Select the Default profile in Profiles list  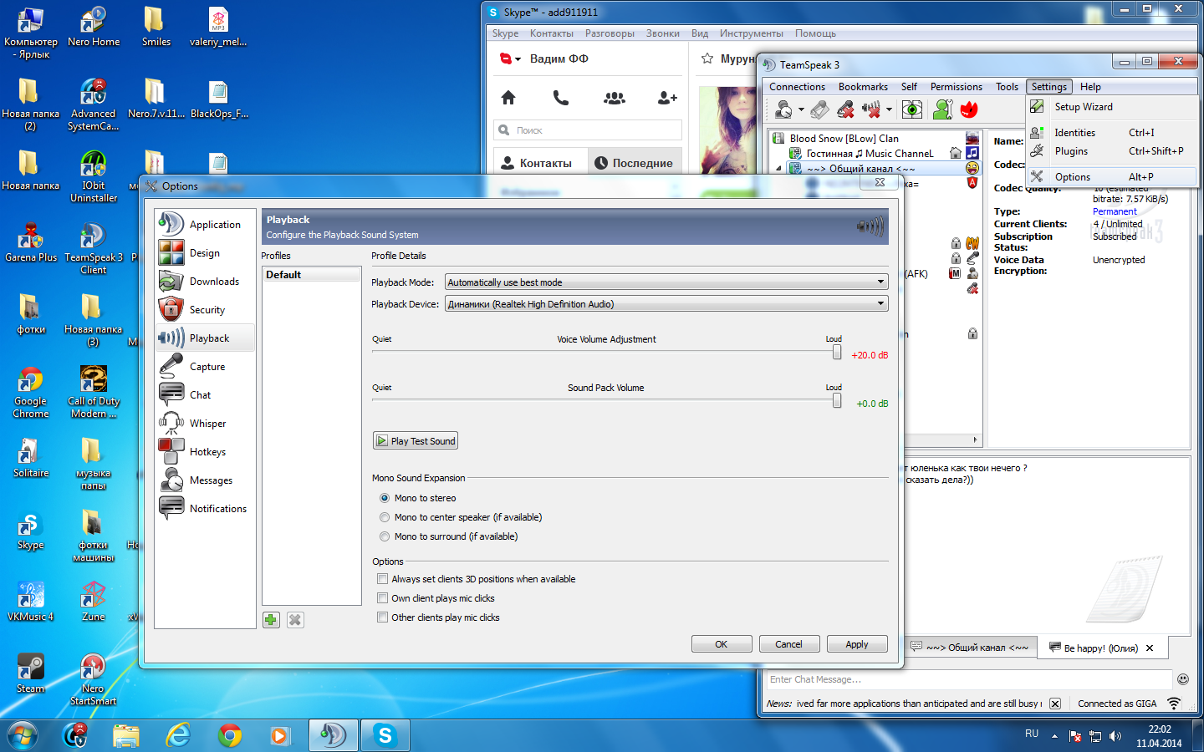[x=311, y=275]
